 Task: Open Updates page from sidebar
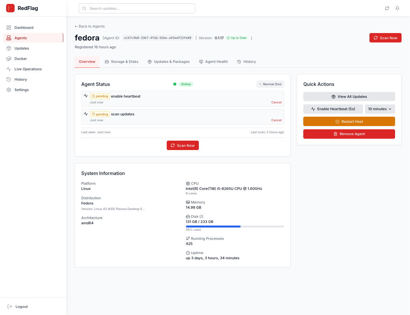coord(22,48)
